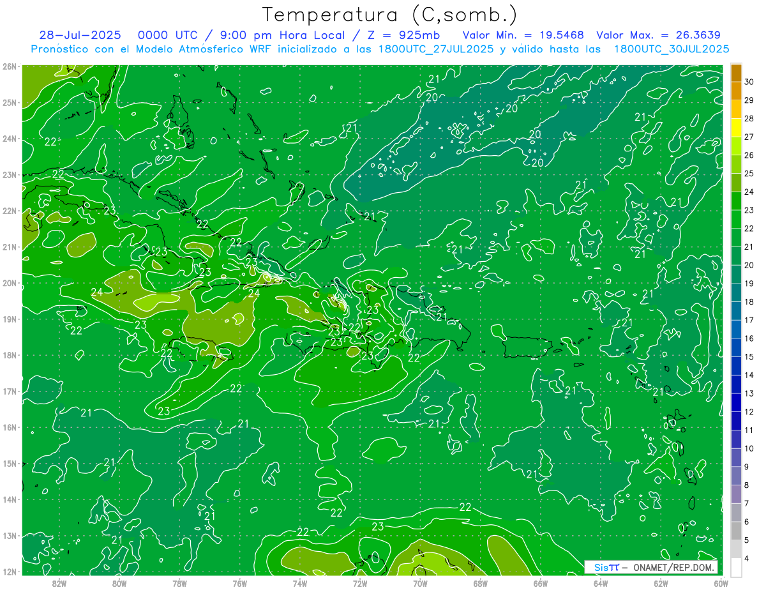This screenshot has height=592, width=766.
Task: Click the latitude axis label '19N'
Action: [10, 319]
